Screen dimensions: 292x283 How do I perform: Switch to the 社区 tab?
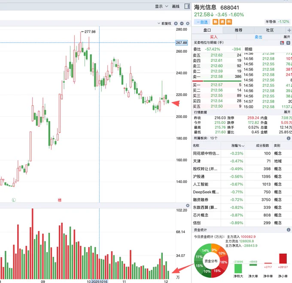coord(270,30)
